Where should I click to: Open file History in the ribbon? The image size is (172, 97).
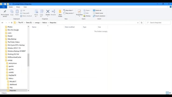tap(87, 16)
